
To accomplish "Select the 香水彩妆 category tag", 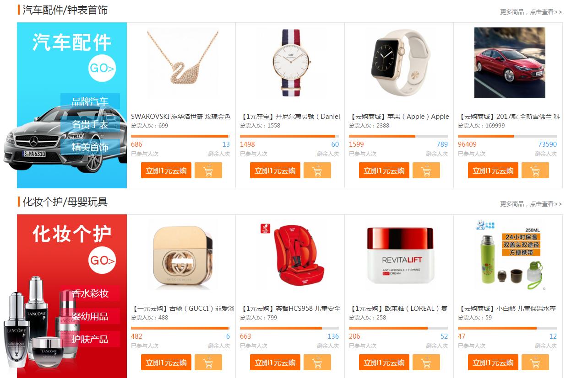I will coord(90,293).
